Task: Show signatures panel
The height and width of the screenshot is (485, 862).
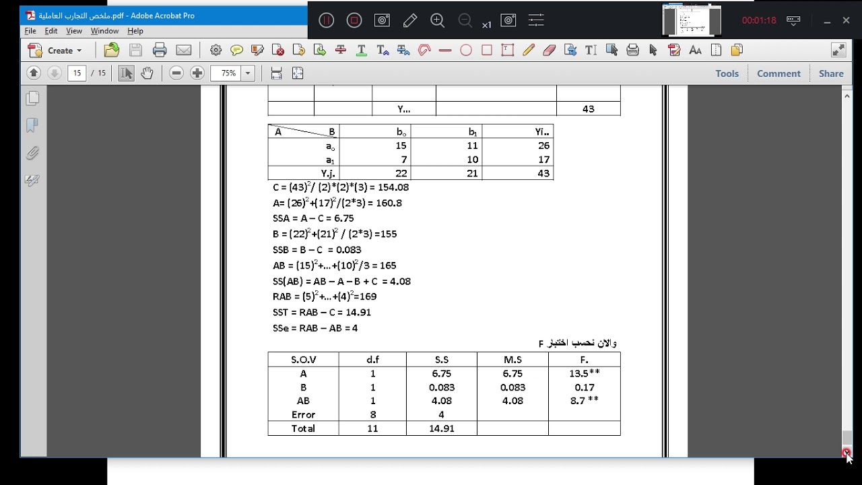Action: tap(32, 181)
